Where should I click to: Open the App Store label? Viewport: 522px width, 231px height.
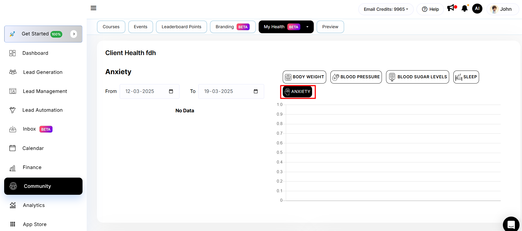[x=35, y=224]
